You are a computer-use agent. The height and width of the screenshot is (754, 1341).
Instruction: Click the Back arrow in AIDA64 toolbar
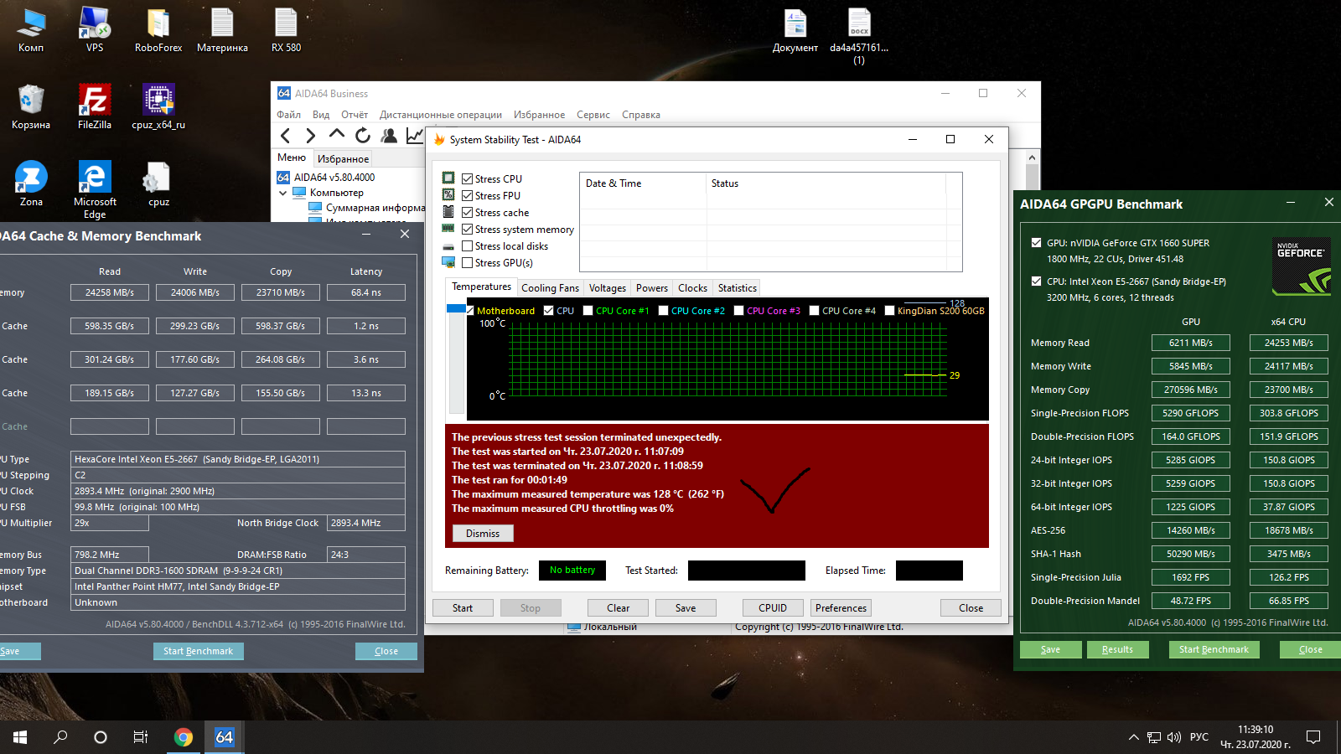pos(286,136)
